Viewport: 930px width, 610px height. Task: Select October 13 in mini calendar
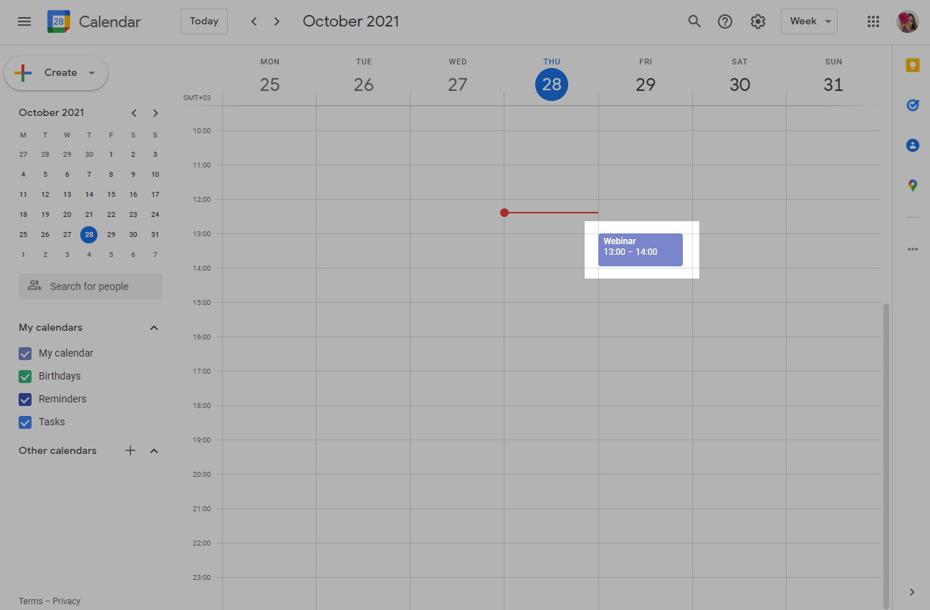tap(67, 195)
